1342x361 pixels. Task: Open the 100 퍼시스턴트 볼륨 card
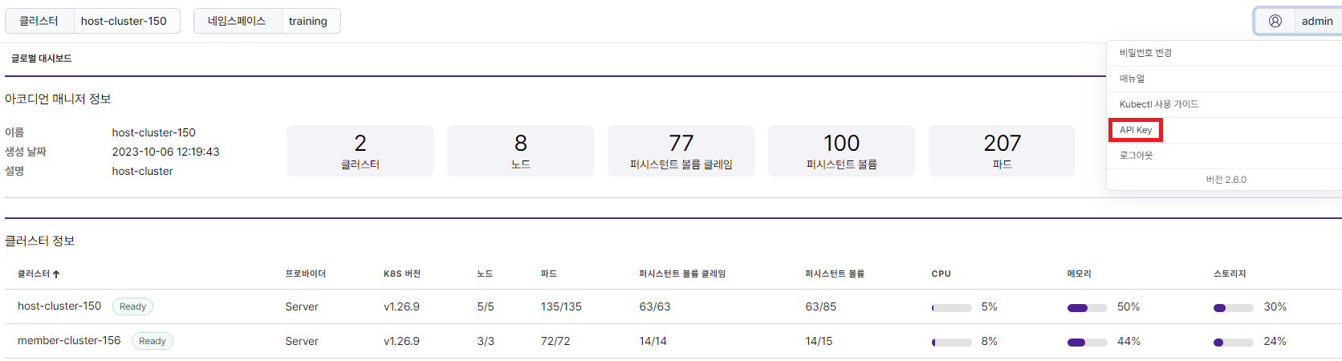pos(841,151)
